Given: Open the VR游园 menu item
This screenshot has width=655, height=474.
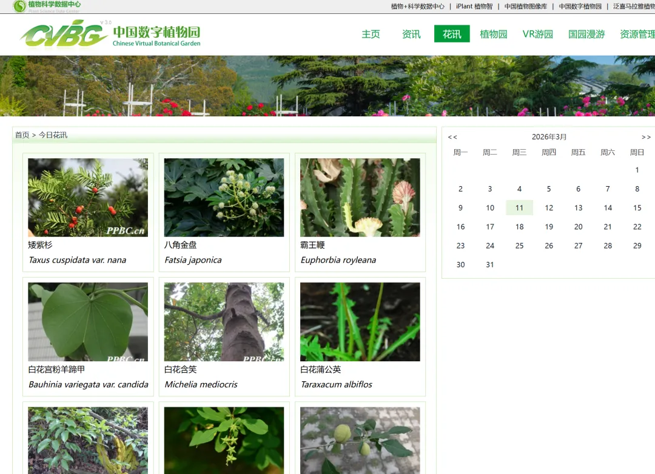Looking at the screenshot, I should (x=537, y=34).
